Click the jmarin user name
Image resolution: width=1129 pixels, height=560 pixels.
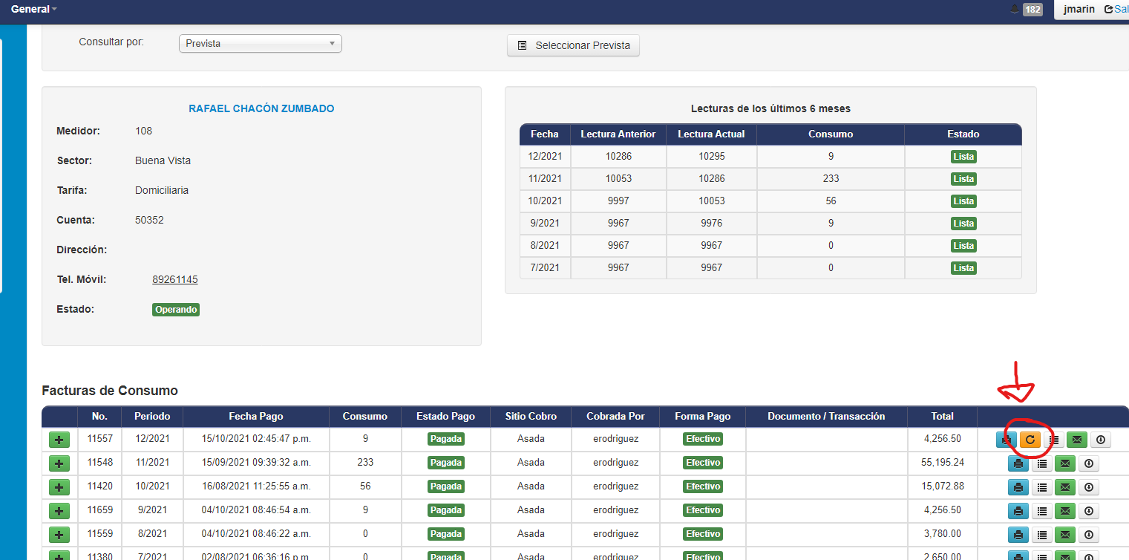(x=1079, y=10)
